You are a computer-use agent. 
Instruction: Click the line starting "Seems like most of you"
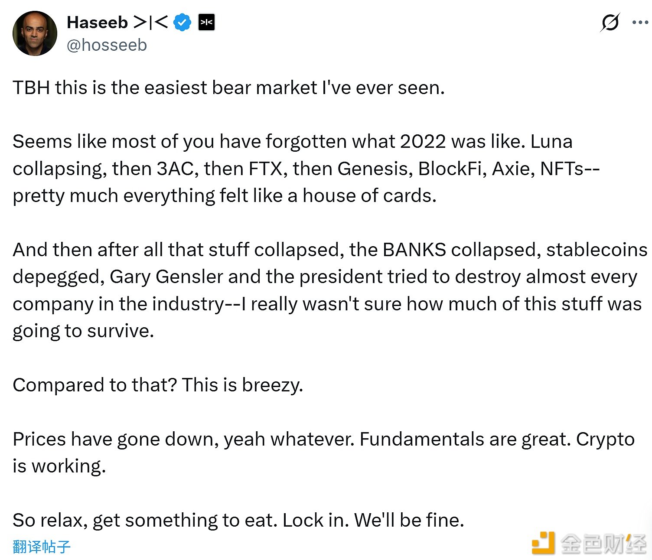pos(293,142)
